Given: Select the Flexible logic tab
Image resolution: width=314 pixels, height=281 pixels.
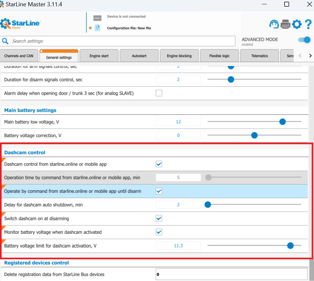Looking at the screenshot, I should (x=219, y=56).
